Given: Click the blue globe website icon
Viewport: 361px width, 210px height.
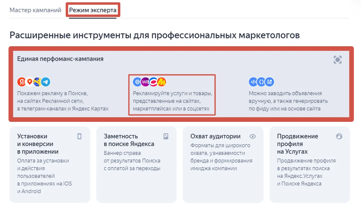Looking at the screenshot, I should 137,82.
